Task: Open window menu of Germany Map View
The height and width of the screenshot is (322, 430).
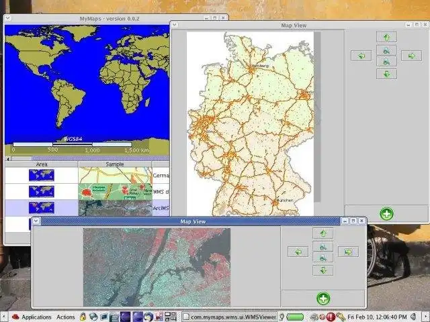Action: pyautogui.click(x=175, y=25)
